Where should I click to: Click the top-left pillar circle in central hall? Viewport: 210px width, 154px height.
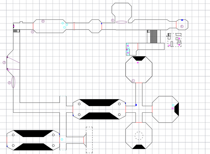(79, 104)
